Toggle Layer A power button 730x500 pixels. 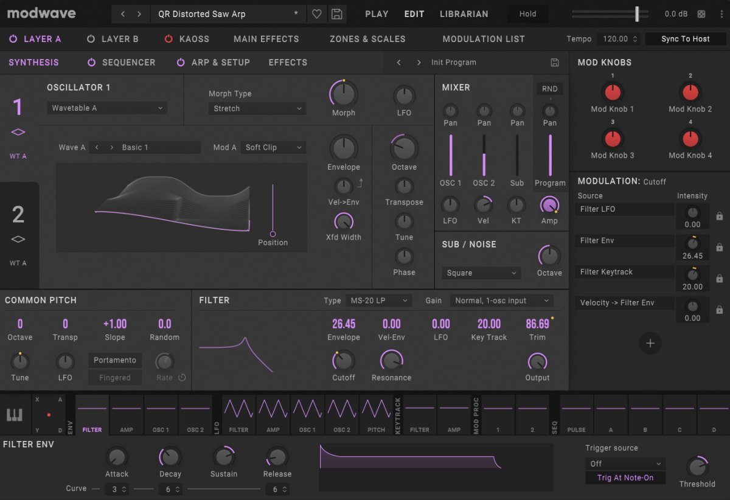point(13,39)
